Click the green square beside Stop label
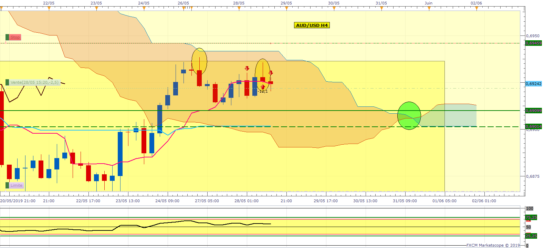This screenshot has width=545, height=248. 7,37
